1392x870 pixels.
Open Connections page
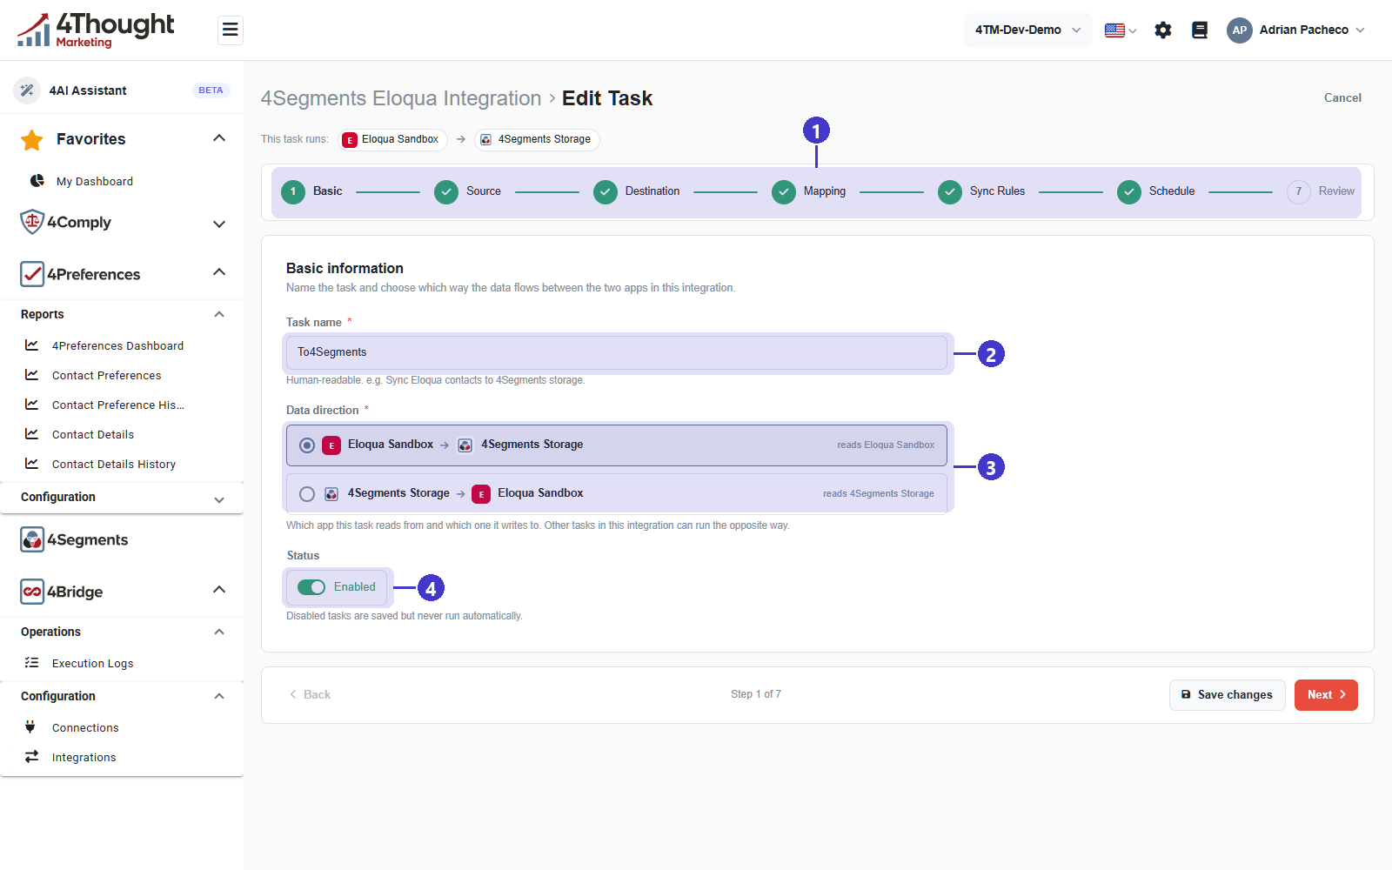pos(85,727)
